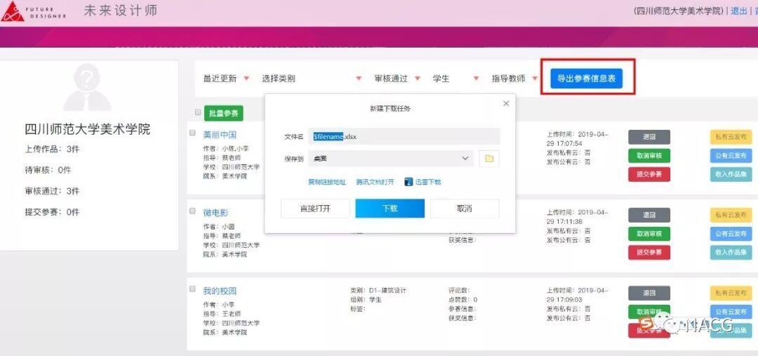Expand the 保存到 桌面 location combo box
758x356 pixels.
click(x=391, y=158)
